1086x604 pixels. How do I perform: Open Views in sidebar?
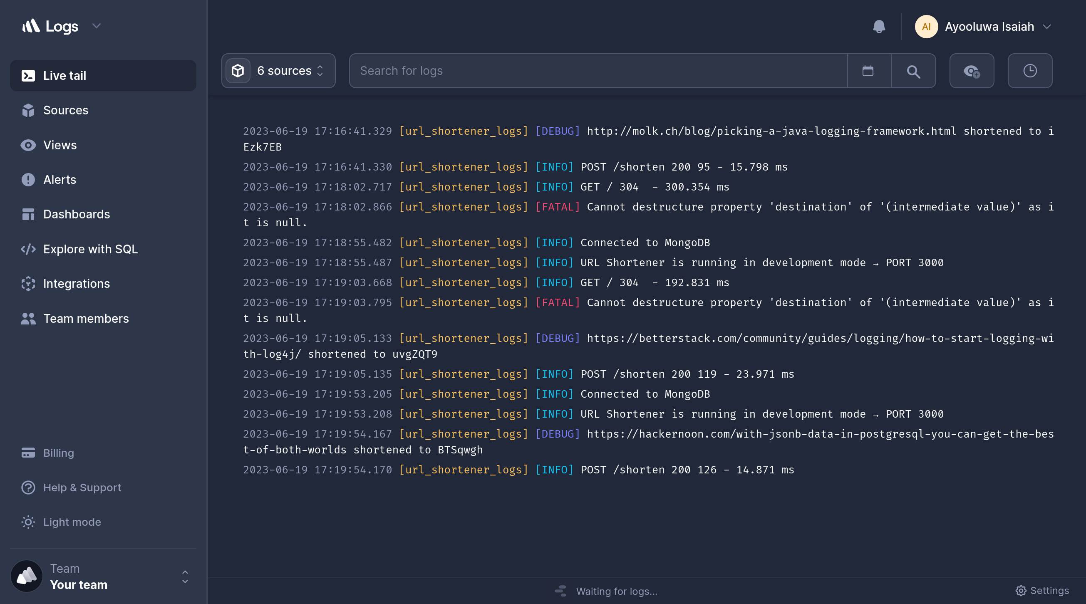pyautogui.click(x=60, y=145)
